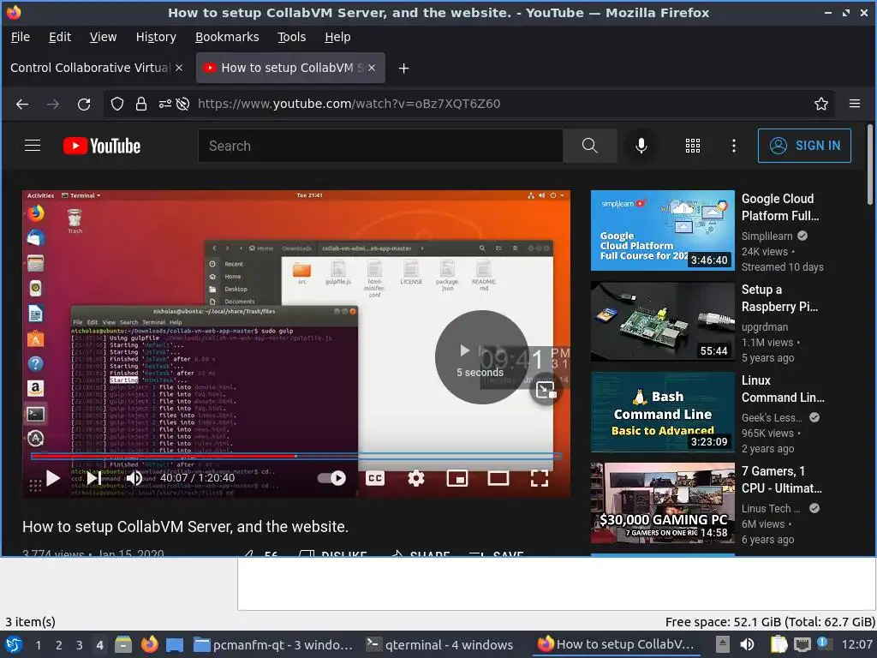Bookmark this page with the star
Screen dimensions: 877x658
[820, 104]
